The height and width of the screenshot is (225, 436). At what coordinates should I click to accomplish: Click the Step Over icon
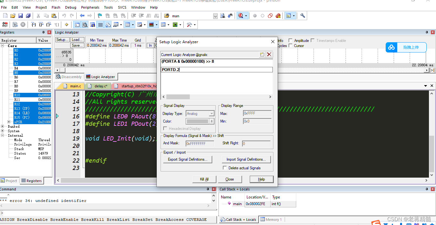pos(41,25)
